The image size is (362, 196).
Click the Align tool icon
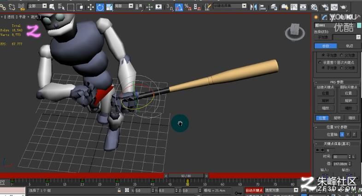click(263, 7)
